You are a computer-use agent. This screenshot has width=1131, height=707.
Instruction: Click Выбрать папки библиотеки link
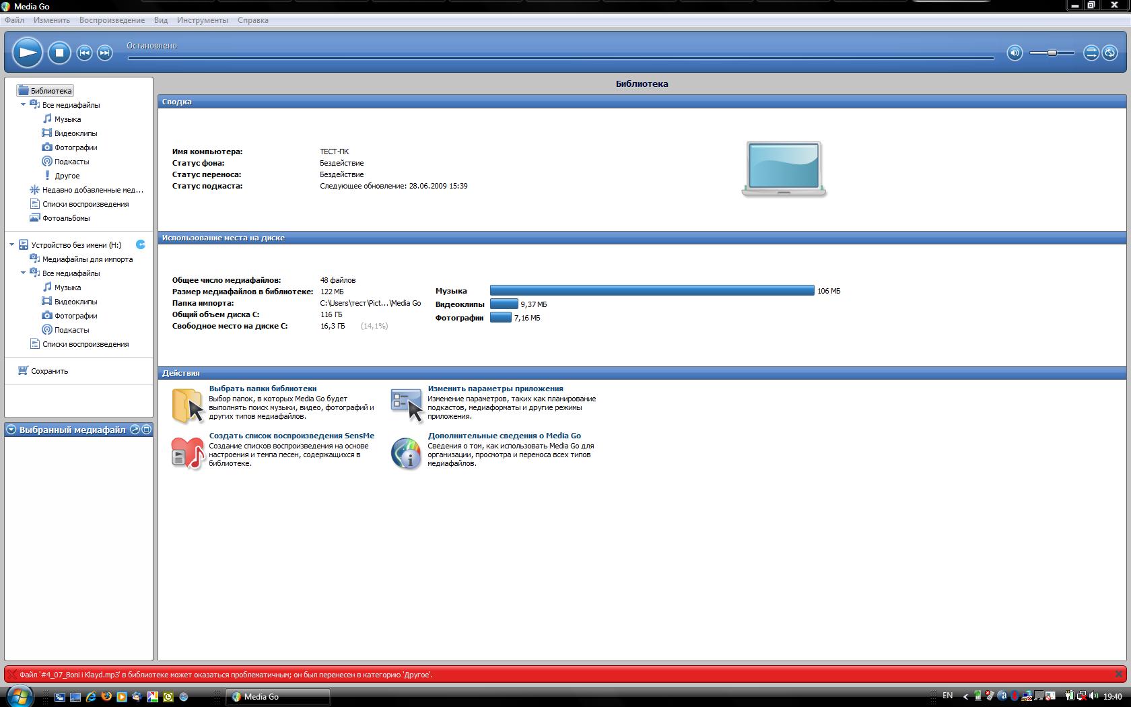tap(263, 389)
